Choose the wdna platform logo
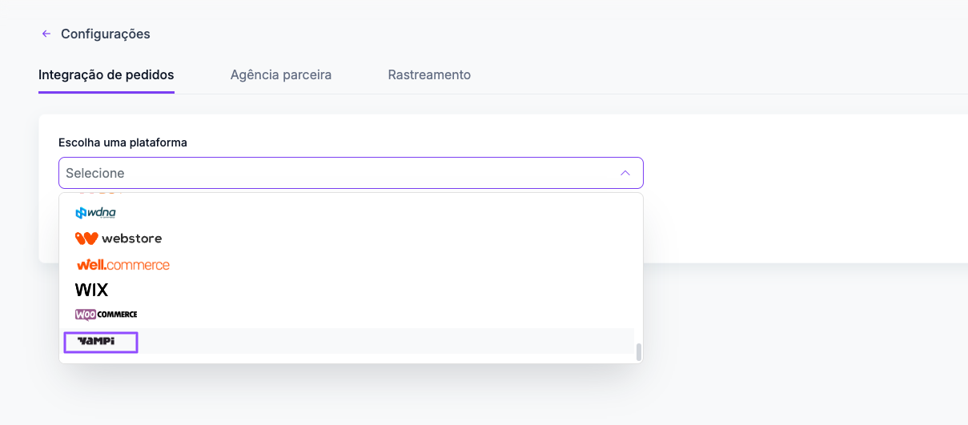The width and height of the screenshot is (968, 425). tap(96, 213)
